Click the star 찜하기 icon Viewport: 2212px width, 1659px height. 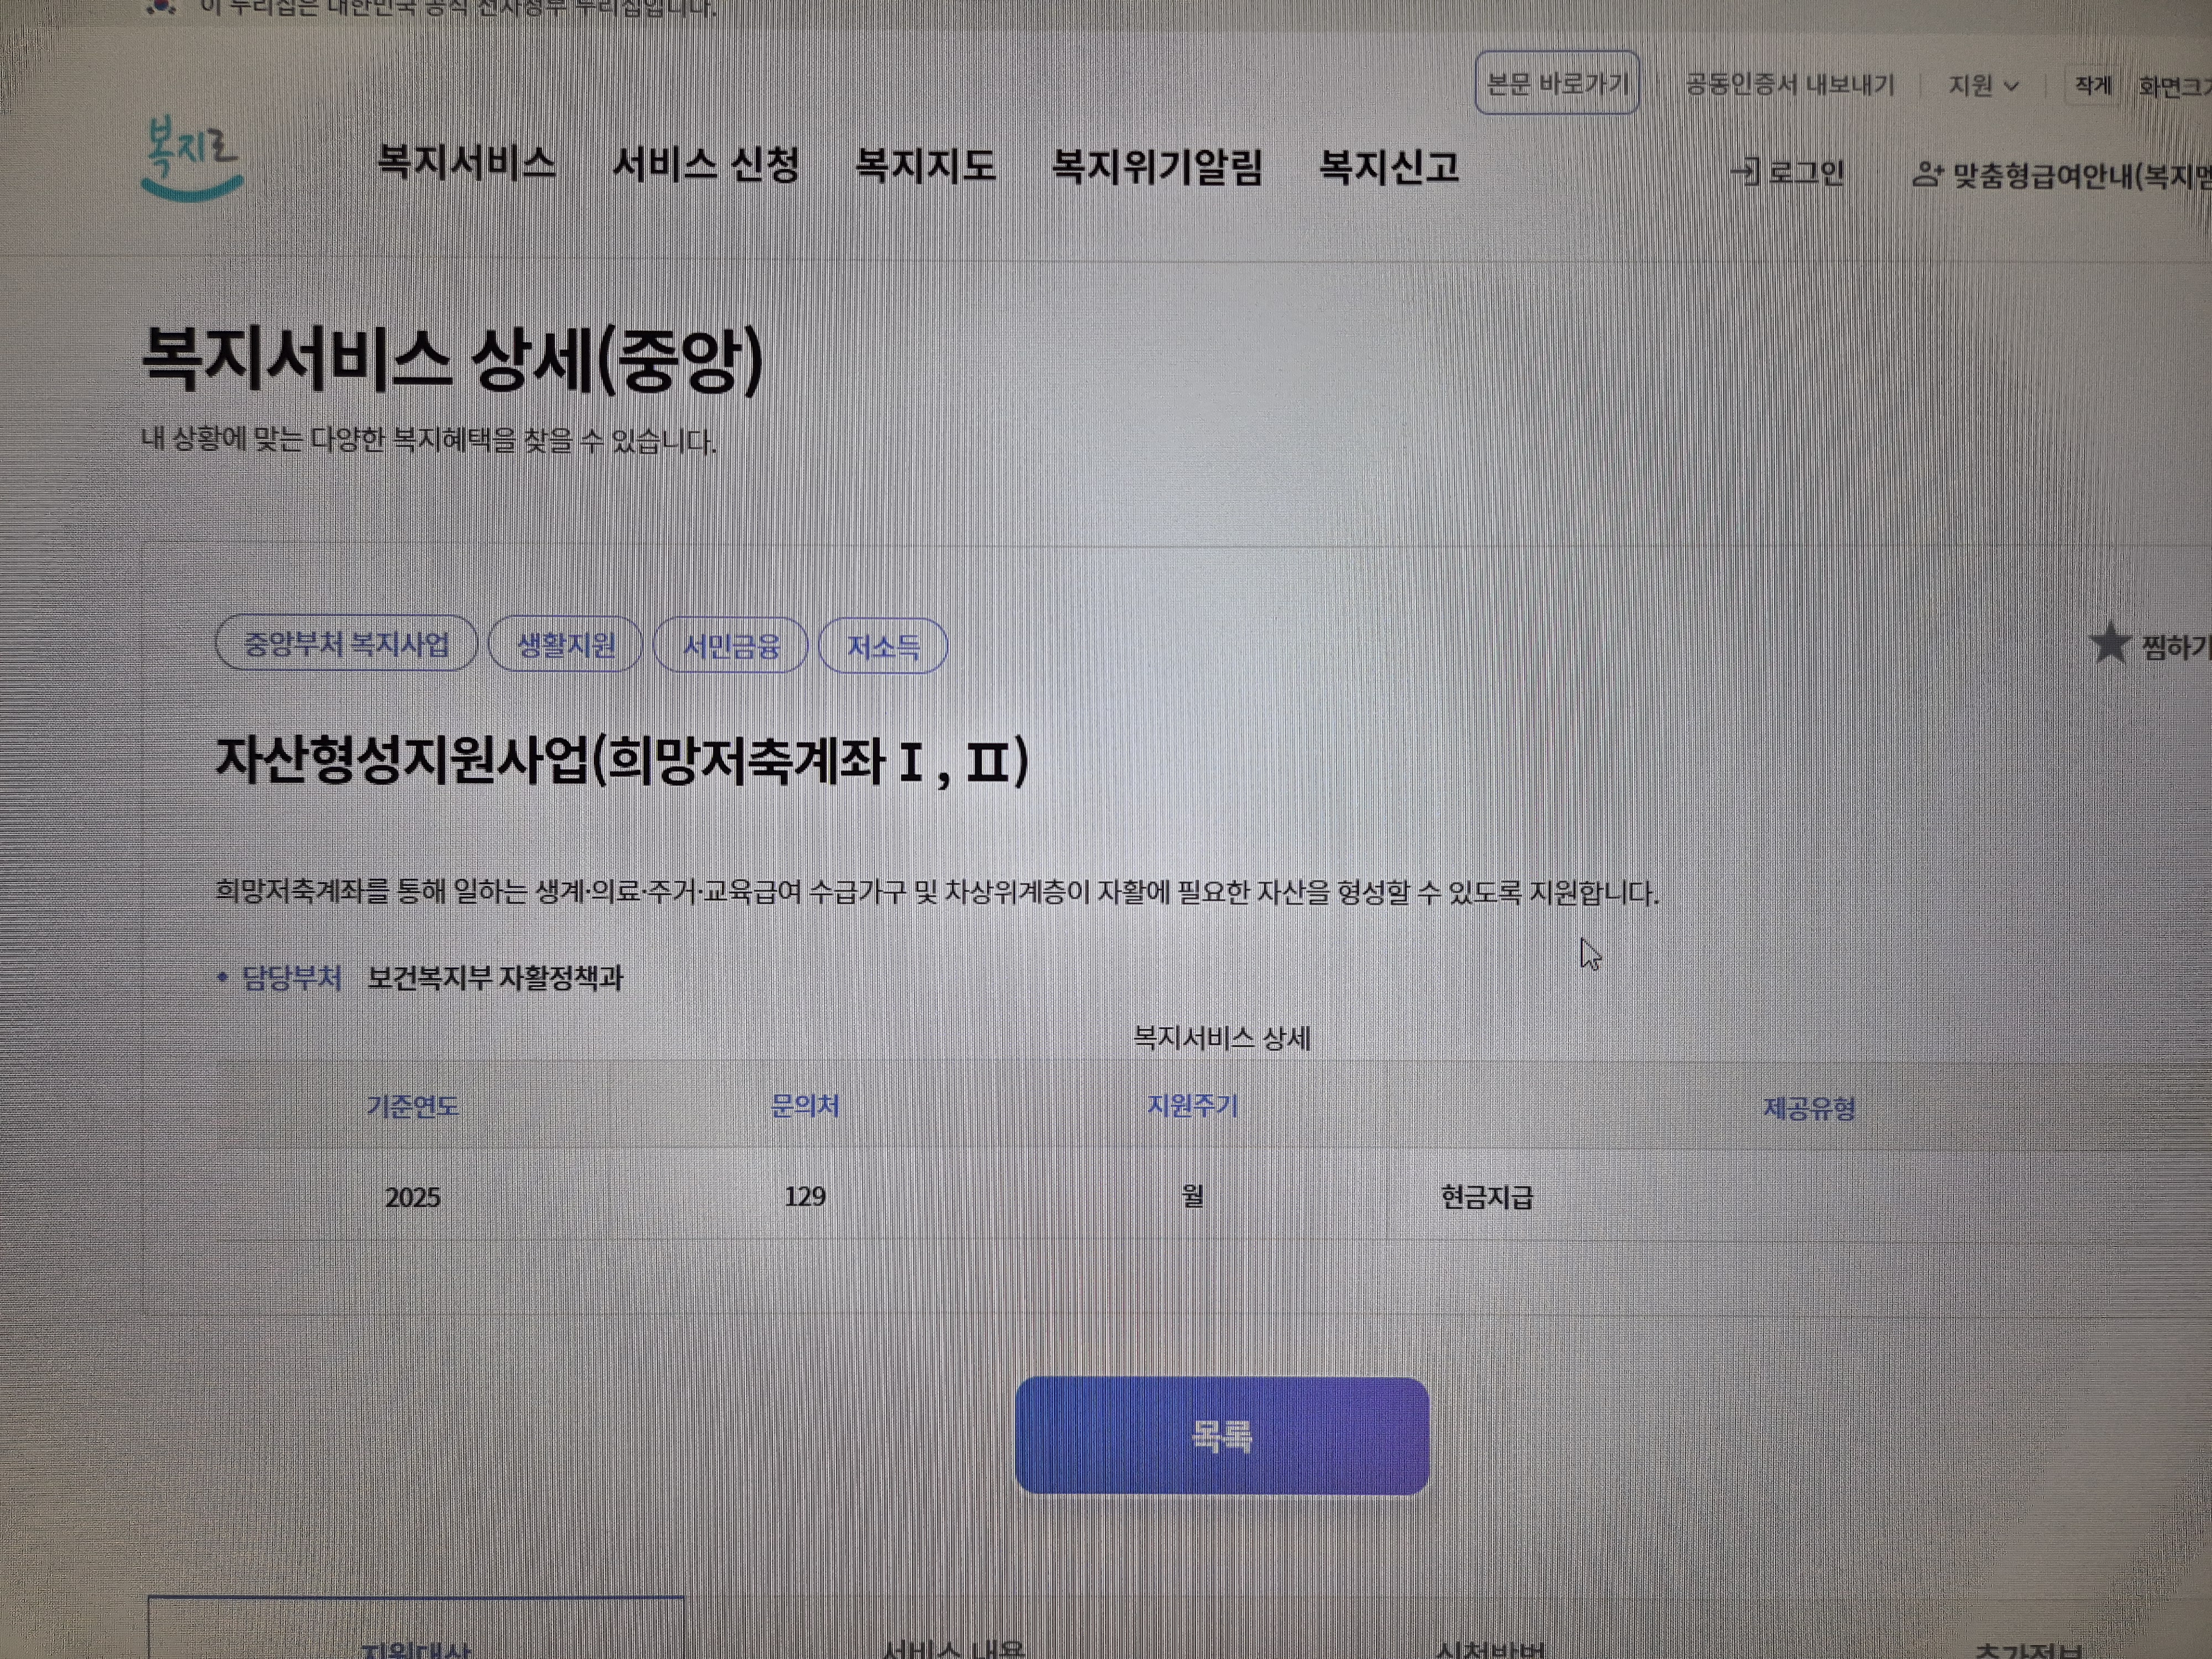point(2109,644)
